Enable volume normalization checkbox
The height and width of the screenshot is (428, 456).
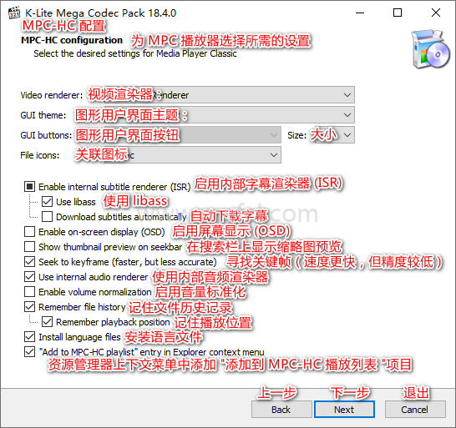click(30, 292)
